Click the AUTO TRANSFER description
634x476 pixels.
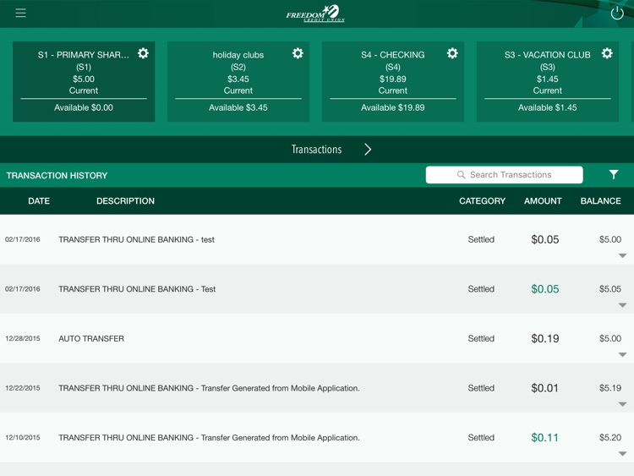pyautogui.click(x=91, y=338)
